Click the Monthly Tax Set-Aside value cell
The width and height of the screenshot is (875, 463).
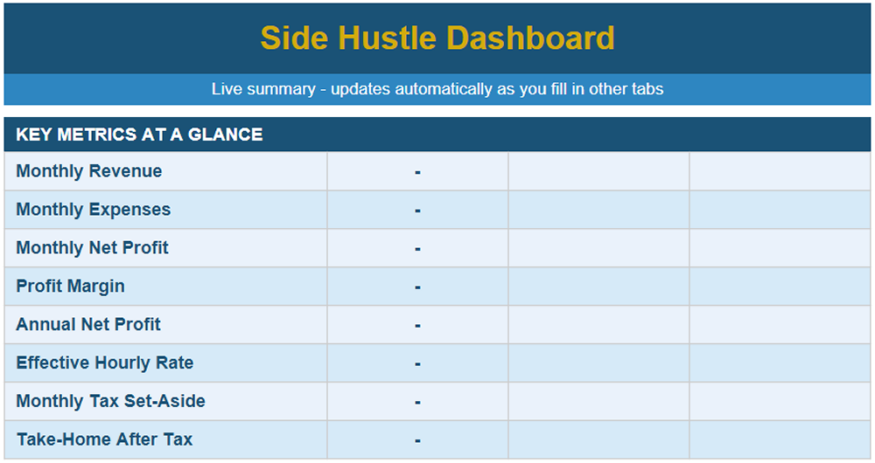(x=417, y=401)
